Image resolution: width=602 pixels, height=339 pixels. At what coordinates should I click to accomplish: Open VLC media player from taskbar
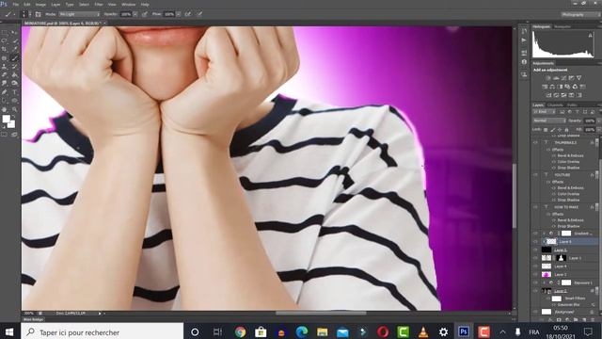coord(423,331)
